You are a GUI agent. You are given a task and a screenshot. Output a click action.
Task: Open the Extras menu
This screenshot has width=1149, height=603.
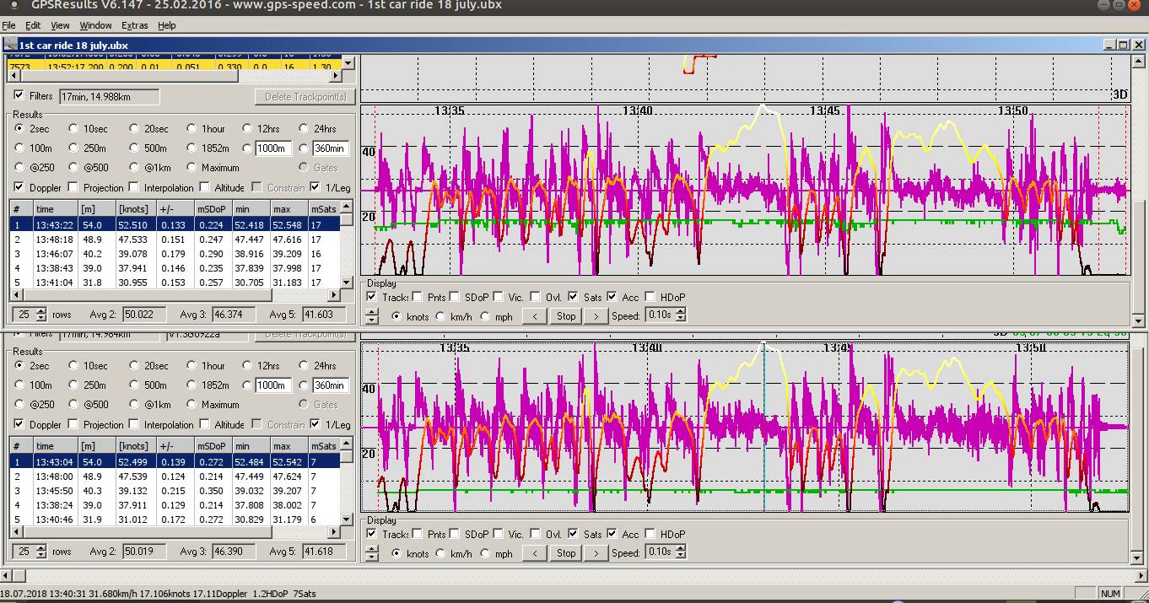(x=134, y=25)
